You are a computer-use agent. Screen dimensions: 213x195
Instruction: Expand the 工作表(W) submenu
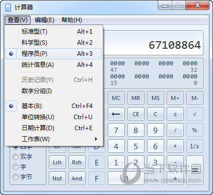(53, 139)
